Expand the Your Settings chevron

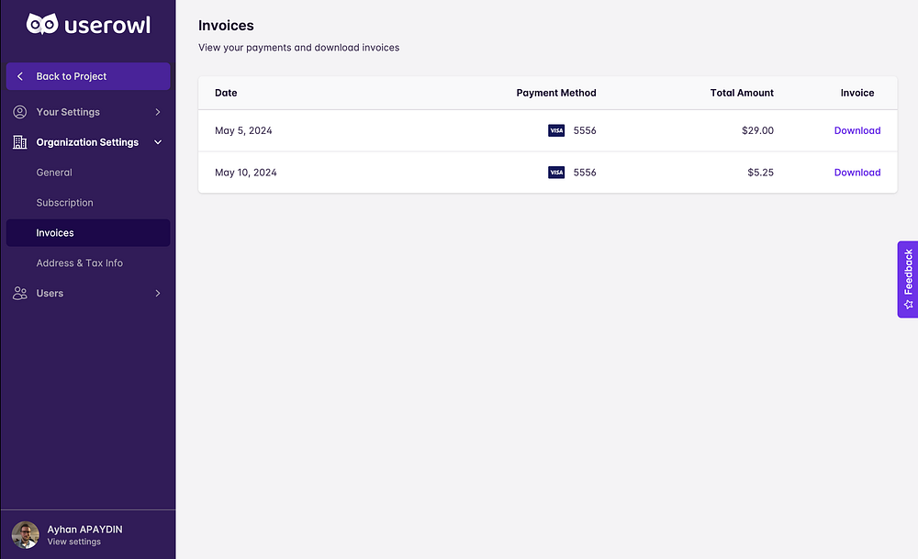click(158, 112)
